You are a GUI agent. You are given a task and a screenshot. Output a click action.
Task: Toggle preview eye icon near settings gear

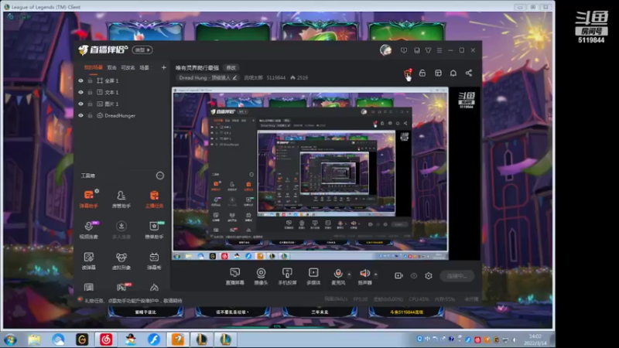[414, 276]
